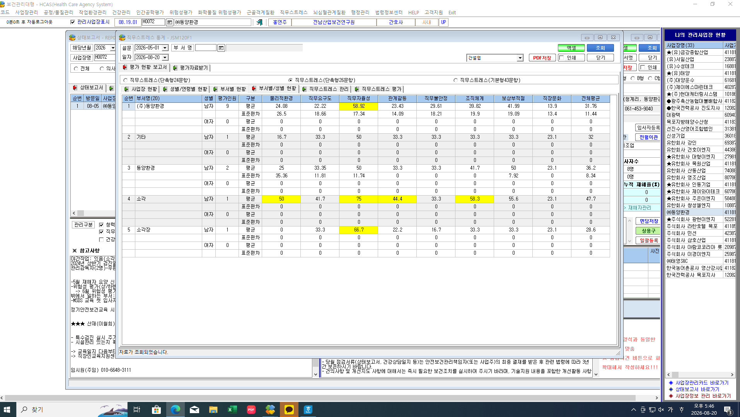This screenshot has height=417, width=740.
Task: Tick the 인쇄 checkbox beside PDF저장
Action: (x=561, y=58)
